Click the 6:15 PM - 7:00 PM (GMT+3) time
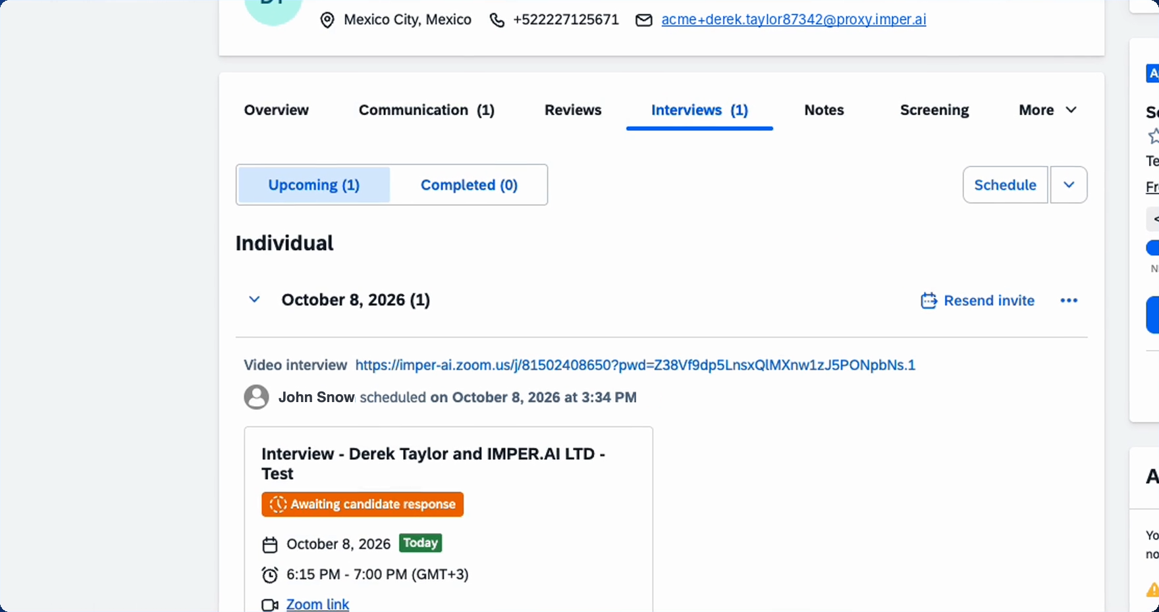Viewport: 1159px width, 612px height. 377,574
